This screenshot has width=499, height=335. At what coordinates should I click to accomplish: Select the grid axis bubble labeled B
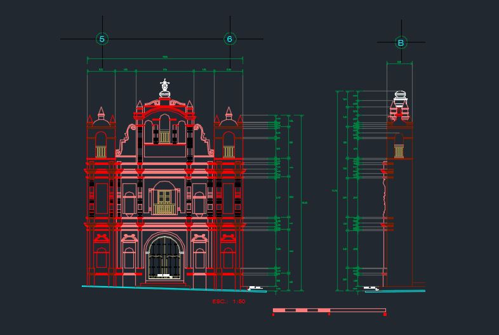click(401, 43)
